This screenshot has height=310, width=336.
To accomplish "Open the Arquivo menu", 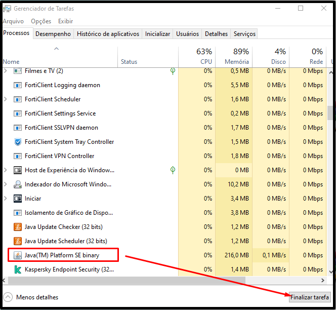I will 13,21.
